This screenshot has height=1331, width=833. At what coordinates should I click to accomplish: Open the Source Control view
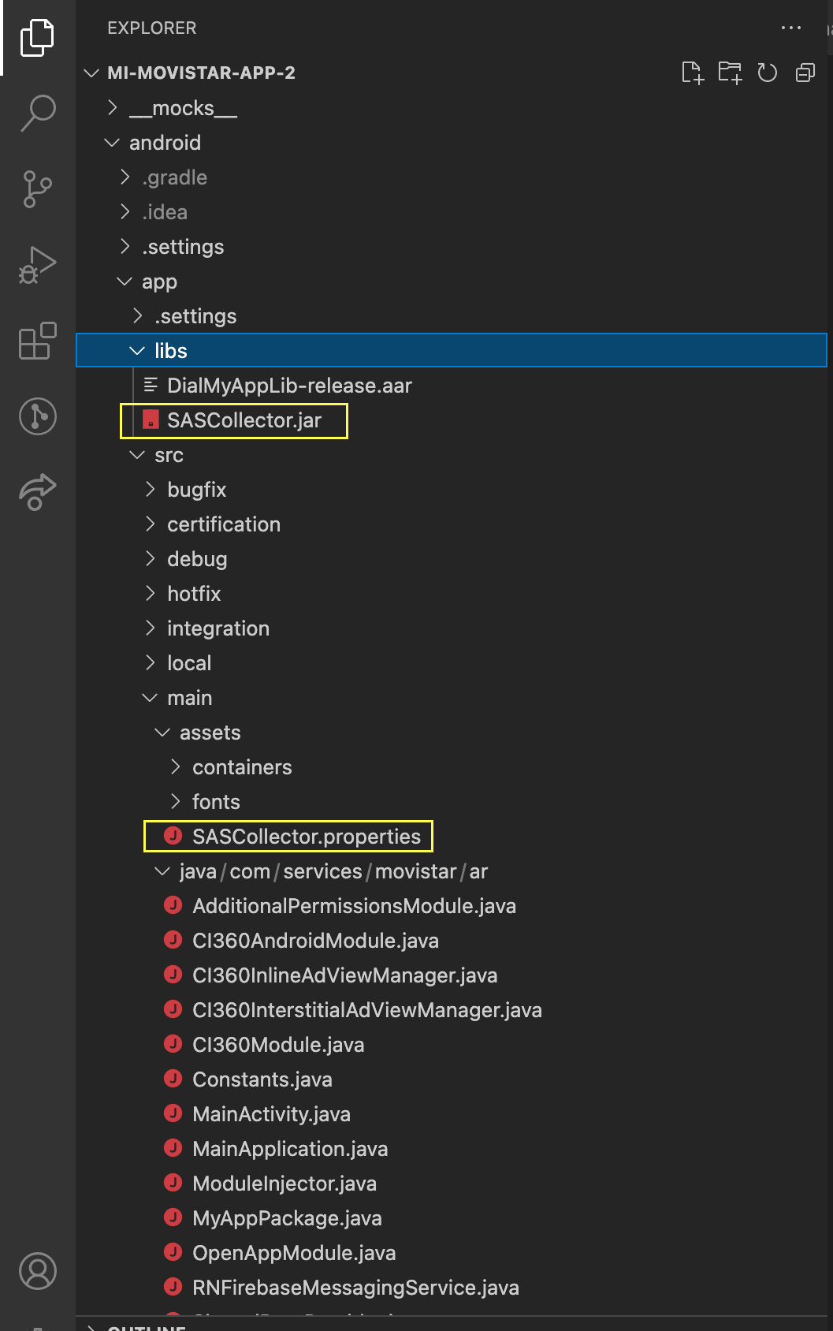[38, 189]
